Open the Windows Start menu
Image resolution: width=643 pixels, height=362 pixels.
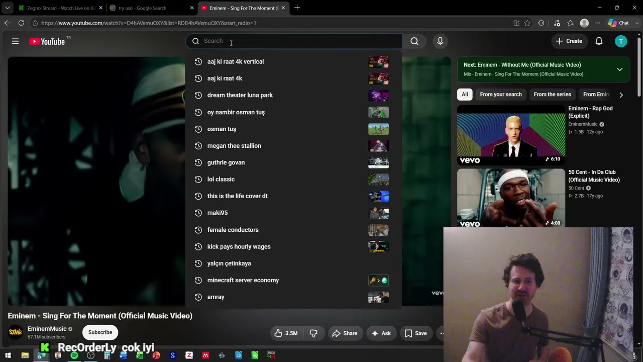coord(8,355)
